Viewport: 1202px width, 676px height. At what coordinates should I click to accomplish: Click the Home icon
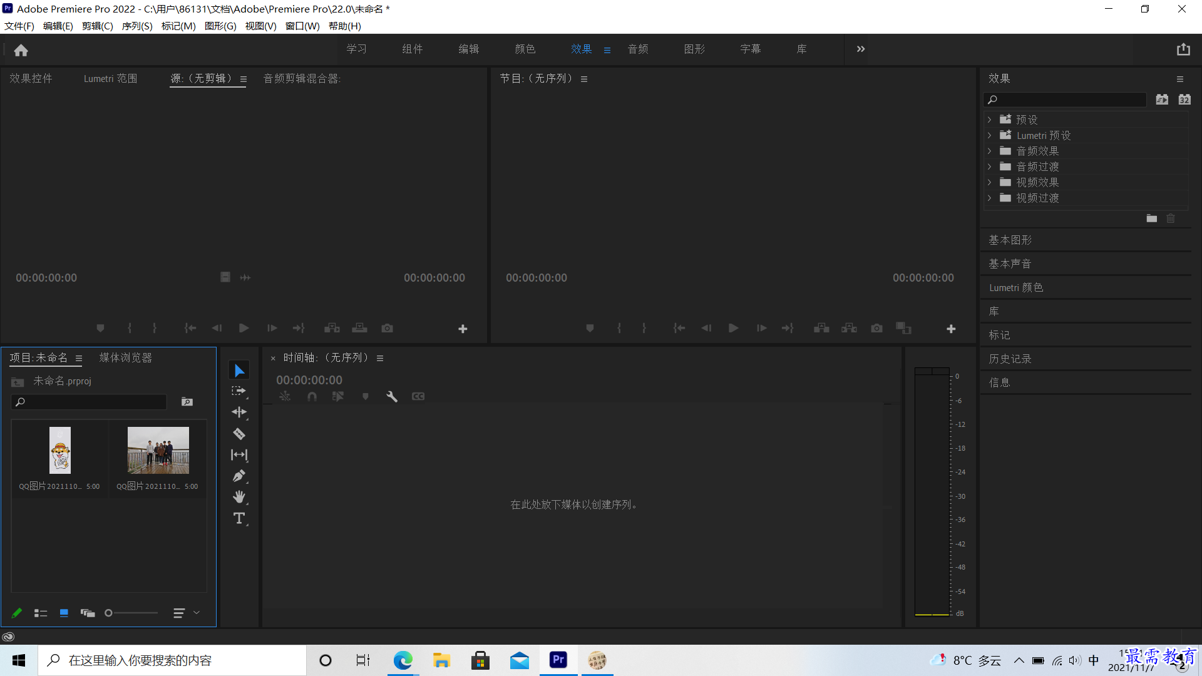[x=21, y=50]
